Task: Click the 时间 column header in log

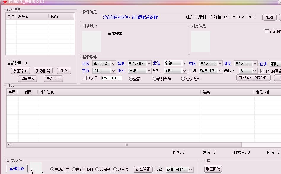Action: click(x=28, y=92)
